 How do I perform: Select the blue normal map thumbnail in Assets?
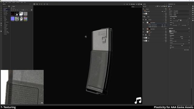[x=13, y=19]
